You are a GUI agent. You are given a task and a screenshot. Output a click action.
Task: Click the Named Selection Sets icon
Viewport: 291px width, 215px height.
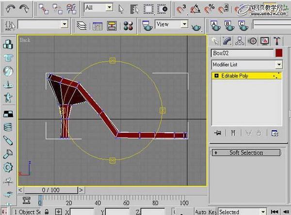click(10, 26)
